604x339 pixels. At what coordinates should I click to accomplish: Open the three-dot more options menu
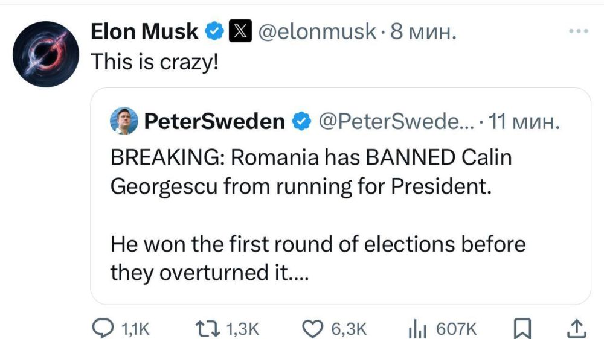tap(578, 31)
